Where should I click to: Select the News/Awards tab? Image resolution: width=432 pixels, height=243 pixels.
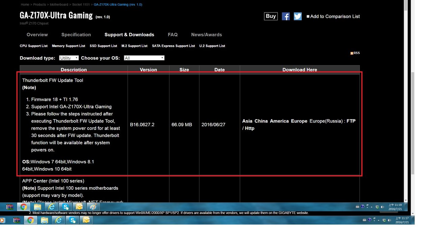[x=206, y=35]
